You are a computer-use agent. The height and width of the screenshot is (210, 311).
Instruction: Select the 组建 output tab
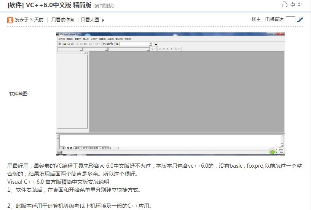click(x=69, y=148)
